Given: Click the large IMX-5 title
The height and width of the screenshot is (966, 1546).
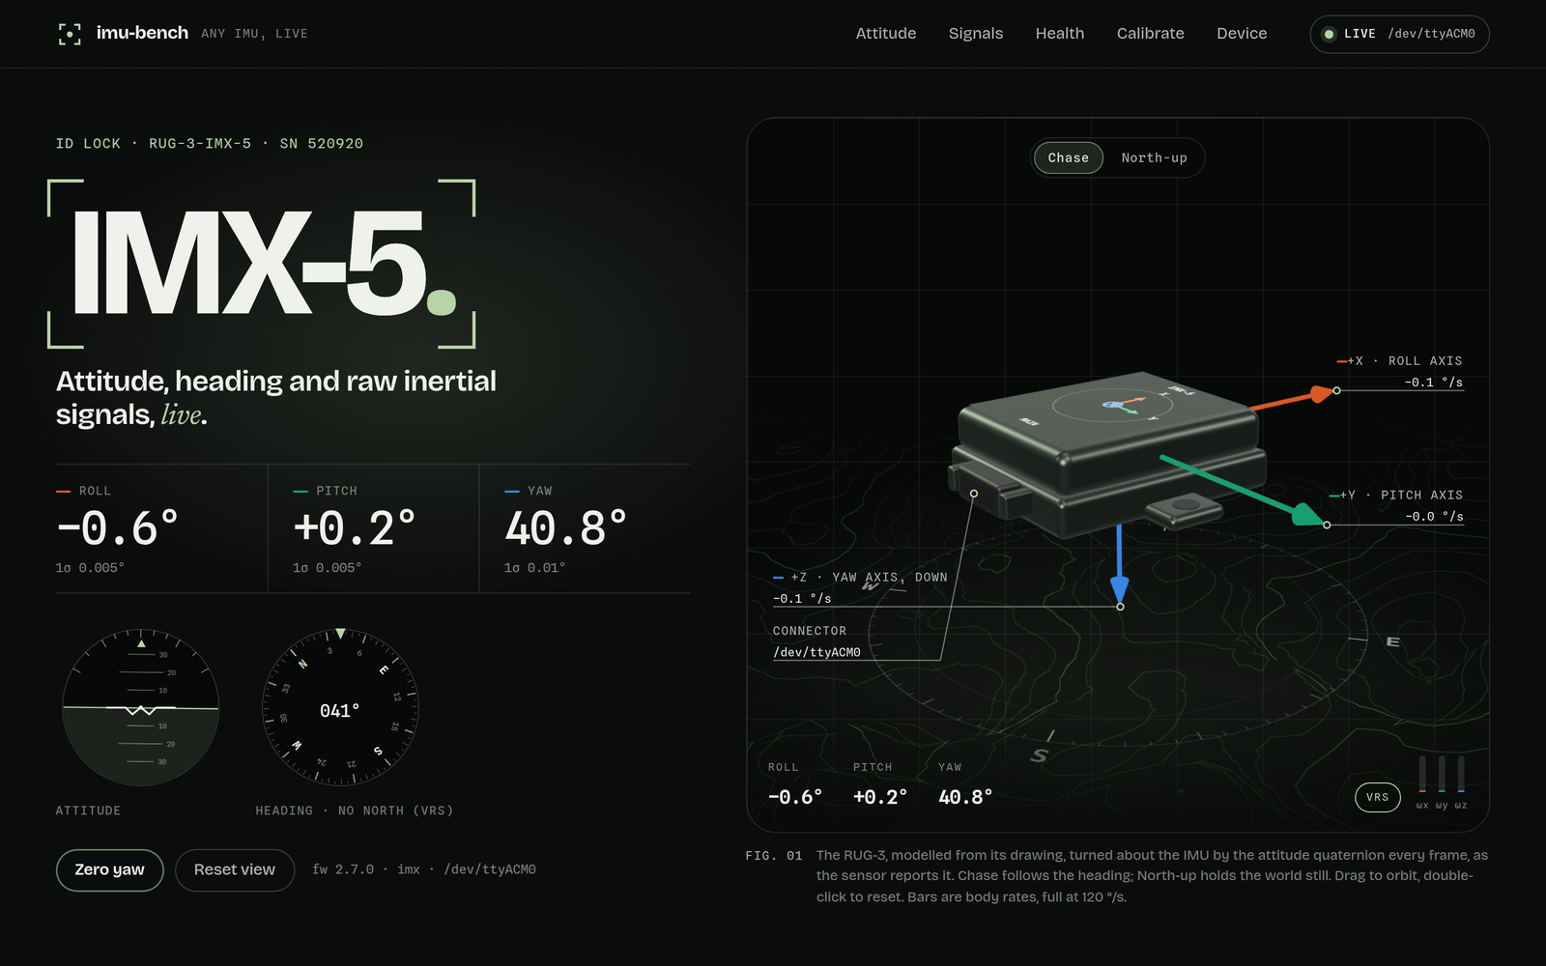Looking at the screenshot, I should point(263,263).
